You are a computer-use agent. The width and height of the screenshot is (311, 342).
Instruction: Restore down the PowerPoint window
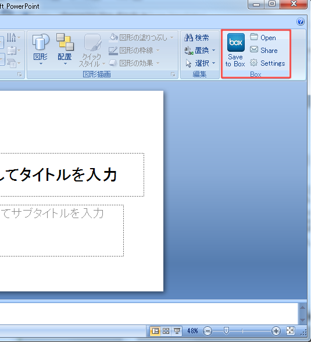click(x=272, y=4)
